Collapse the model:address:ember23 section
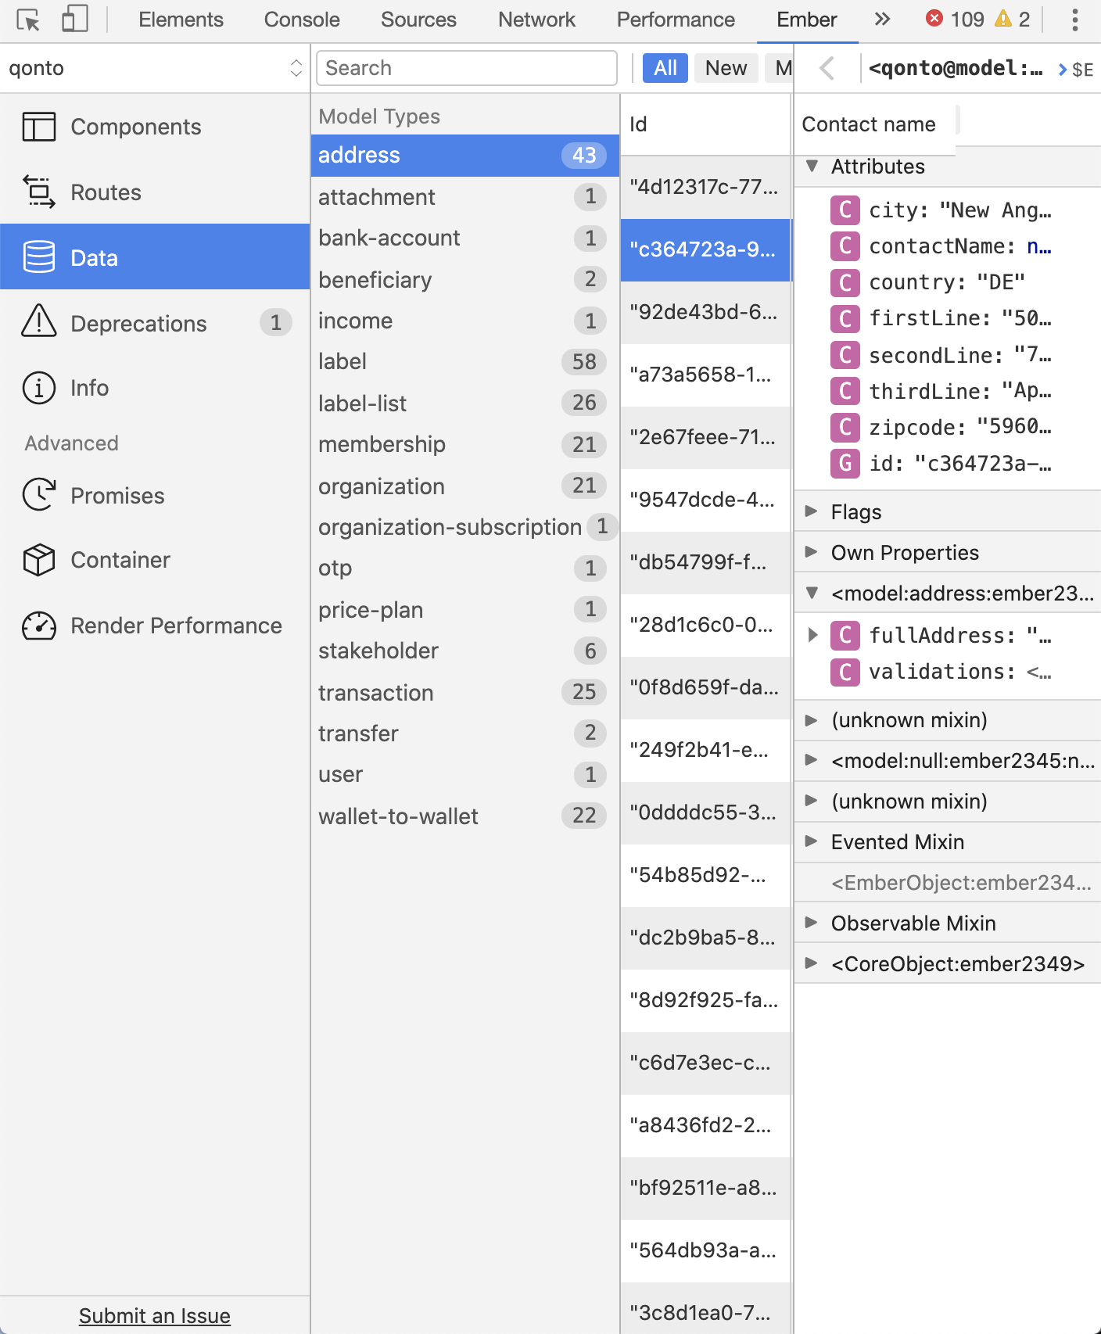This screenshot has height=1334, width=1101. coord(812,593)
